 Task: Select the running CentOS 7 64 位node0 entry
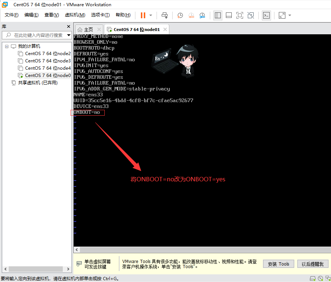point(48,76)
